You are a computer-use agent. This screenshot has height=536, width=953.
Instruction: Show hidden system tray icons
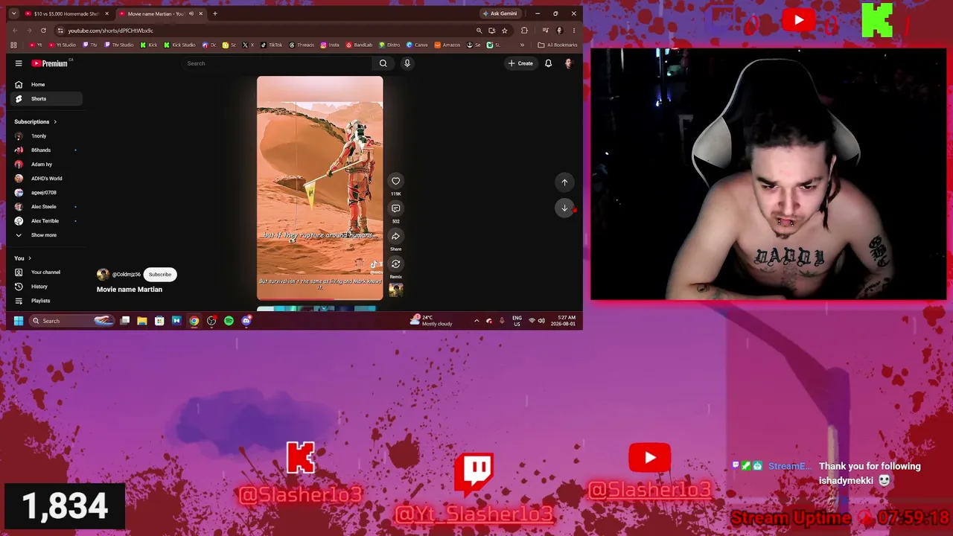476,321
